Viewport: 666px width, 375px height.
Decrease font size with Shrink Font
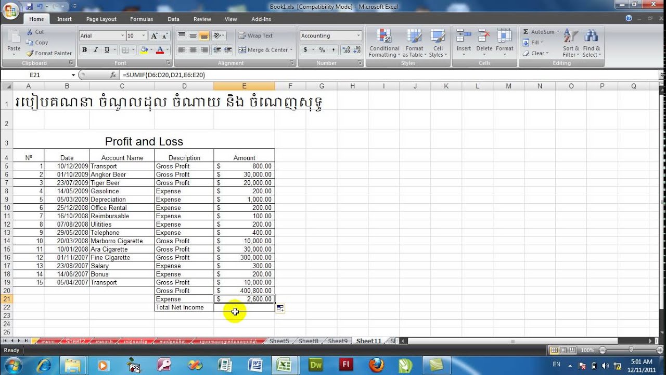click(x=165, y=36)
